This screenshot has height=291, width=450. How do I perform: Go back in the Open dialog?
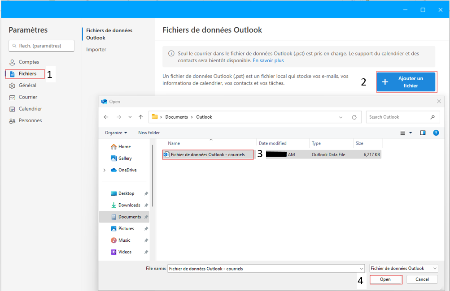click(x=106, y=117)
